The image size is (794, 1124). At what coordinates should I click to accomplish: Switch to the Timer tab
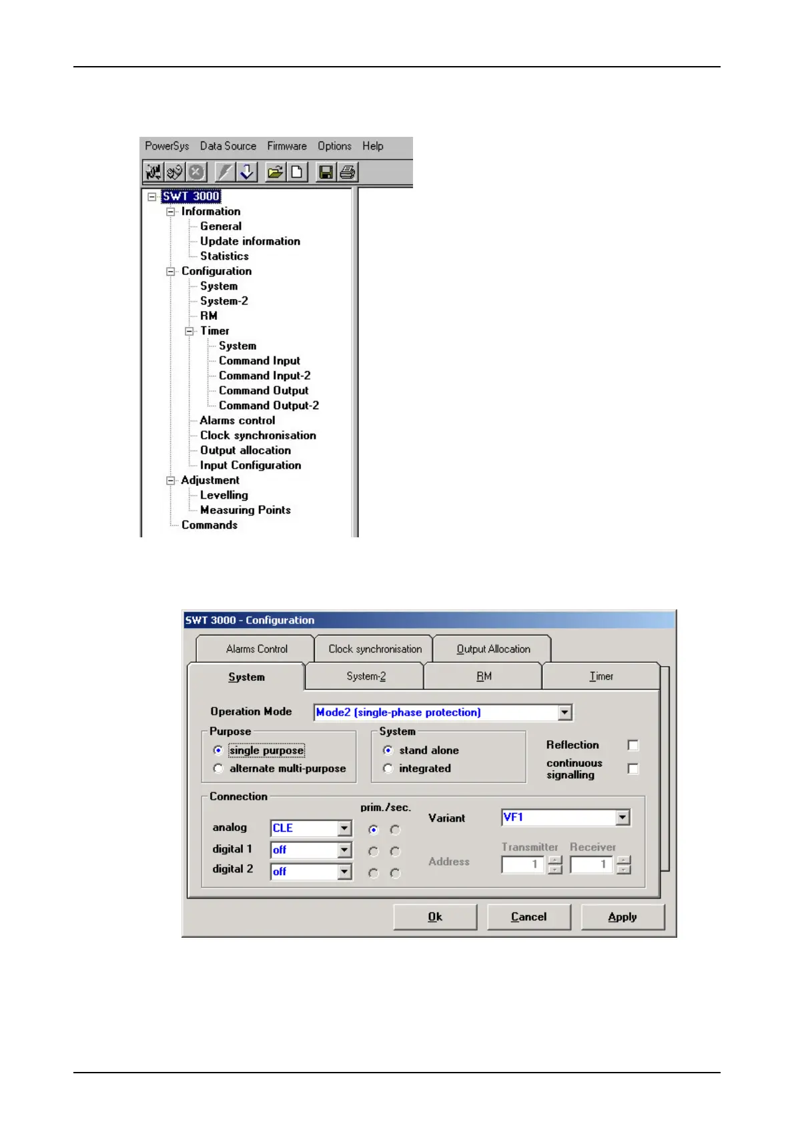601,676
